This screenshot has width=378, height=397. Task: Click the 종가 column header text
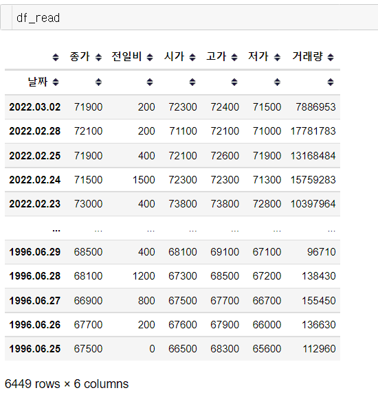(80, 56)
